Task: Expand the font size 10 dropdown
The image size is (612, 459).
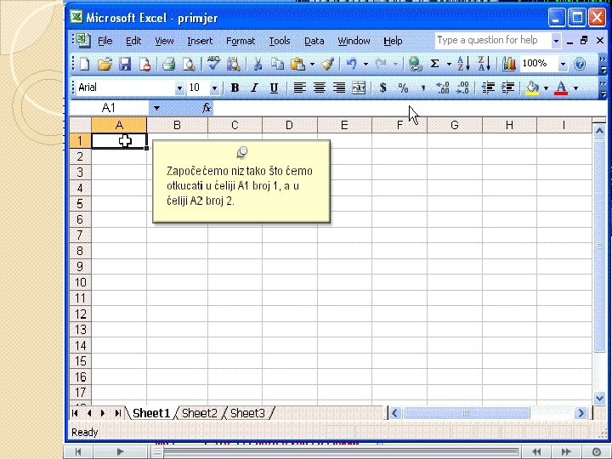Action: [x=214, y=88]
